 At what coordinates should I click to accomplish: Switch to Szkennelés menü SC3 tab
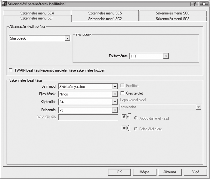tap(172, 19)
